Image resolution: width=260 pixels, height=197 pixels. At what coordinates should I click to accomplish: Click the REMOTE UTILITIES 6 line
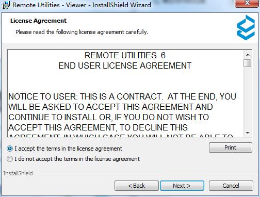[125, 55]
